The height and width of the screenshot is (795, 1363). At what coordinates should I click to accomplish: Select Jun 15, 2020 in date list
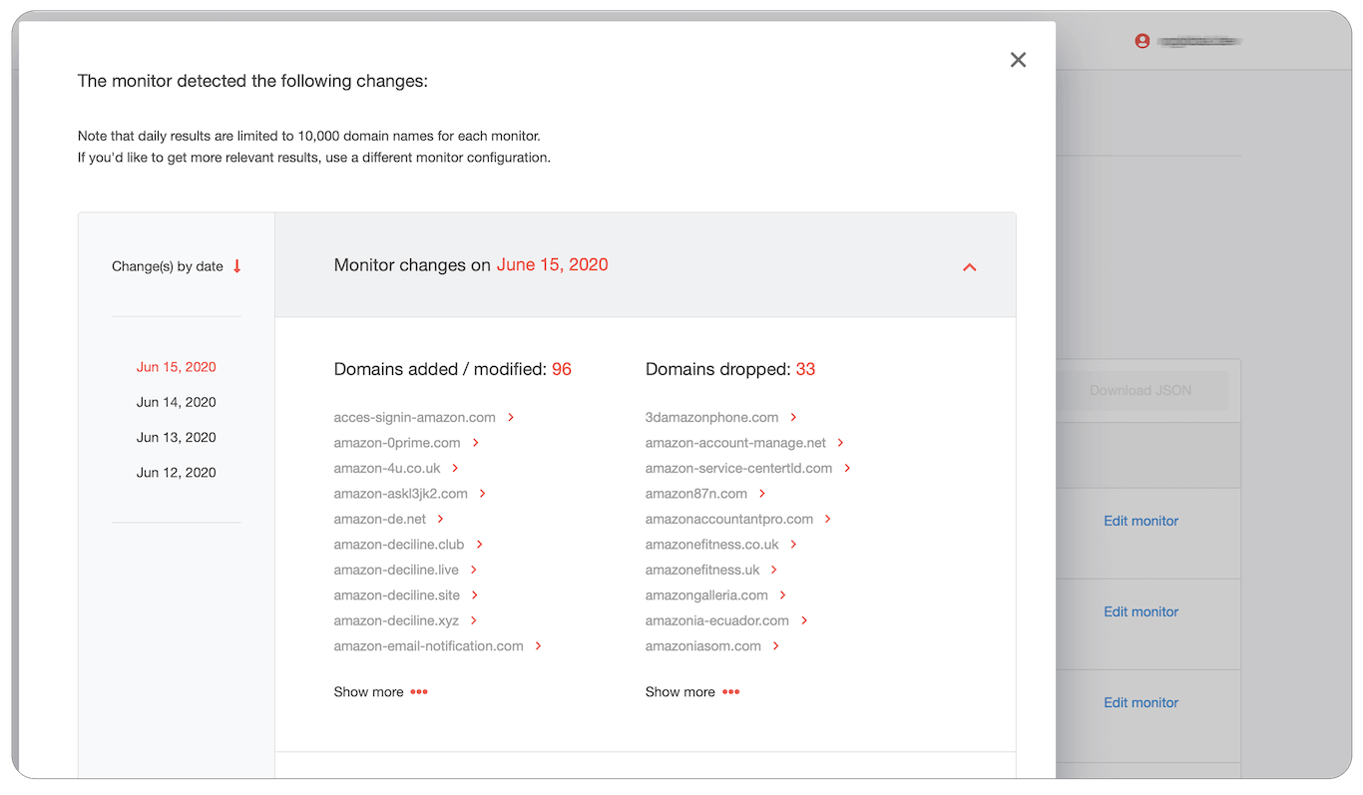177,367
